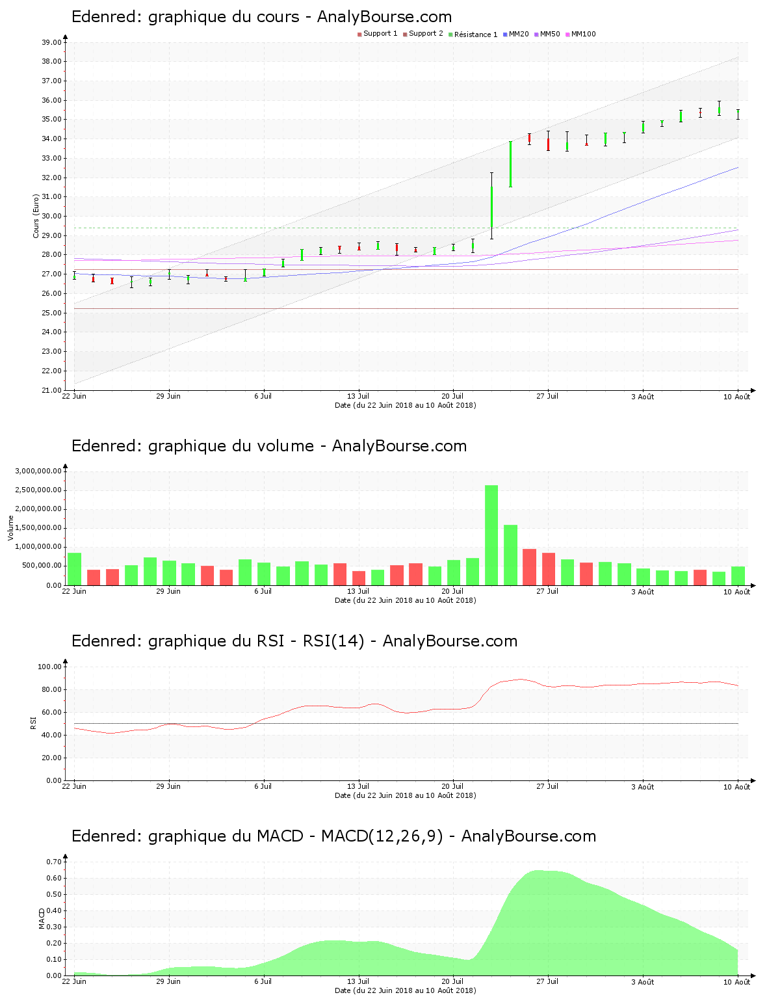Click the Support 1 legend color square
This screenshot has width=780, height=1008.
click(x=359, y=34)
